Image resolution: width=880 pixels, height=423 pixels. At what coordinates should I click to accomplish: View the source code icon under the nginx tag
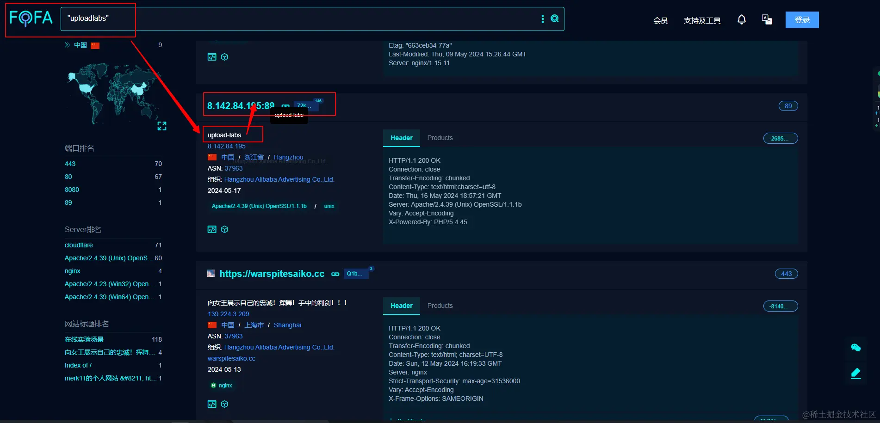tap(212, 404)
